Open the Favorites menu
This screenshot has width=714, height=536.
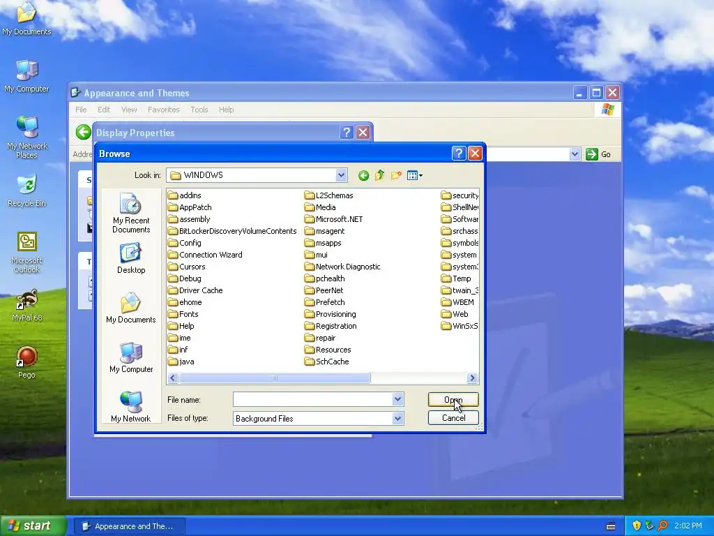pos(163,110)
